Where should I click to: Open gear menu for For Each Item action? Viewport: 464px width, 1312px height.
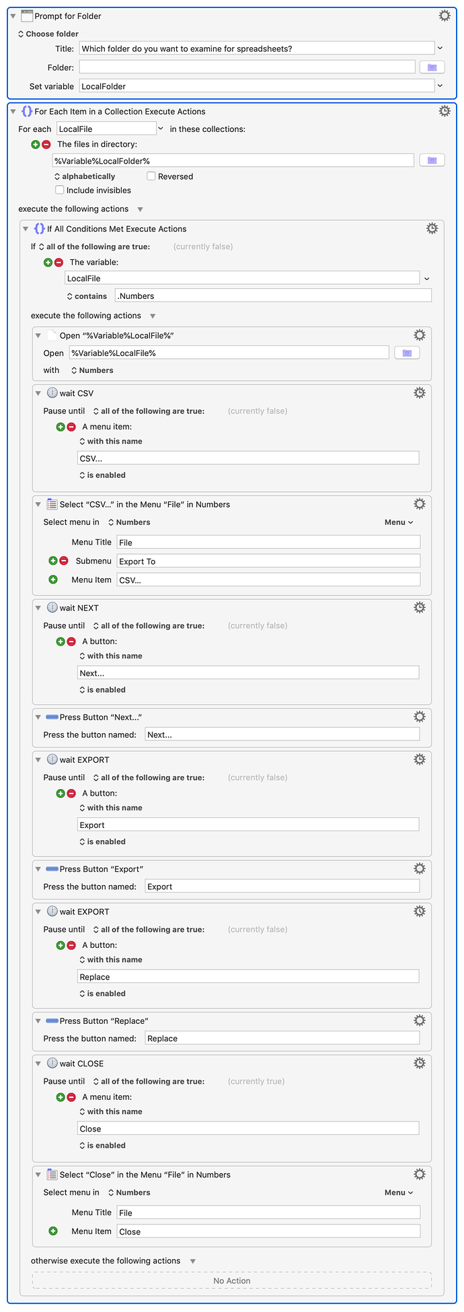click(x=444, y=111)
